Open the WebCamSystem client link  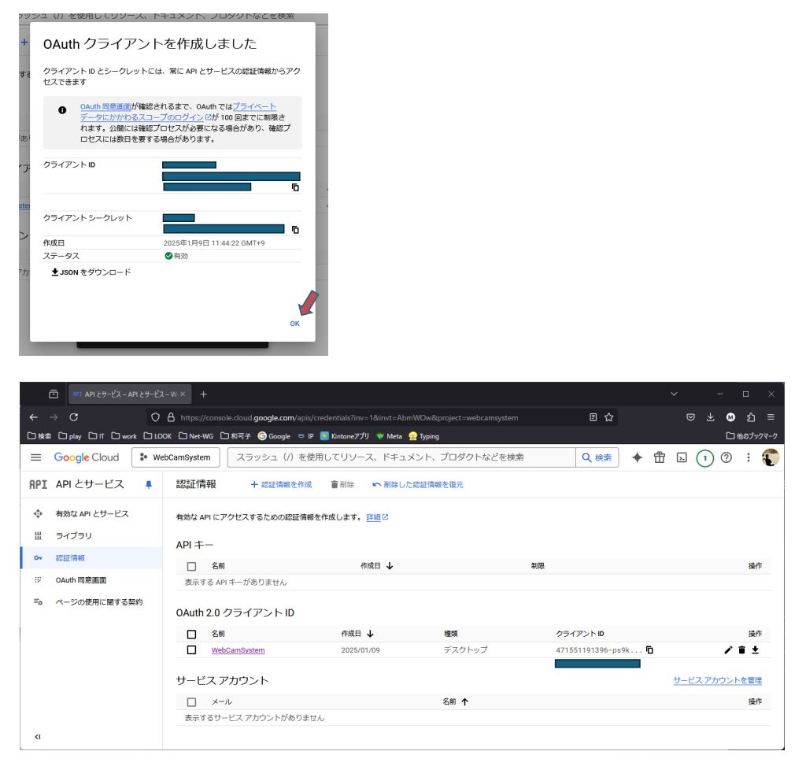point(238,650)
